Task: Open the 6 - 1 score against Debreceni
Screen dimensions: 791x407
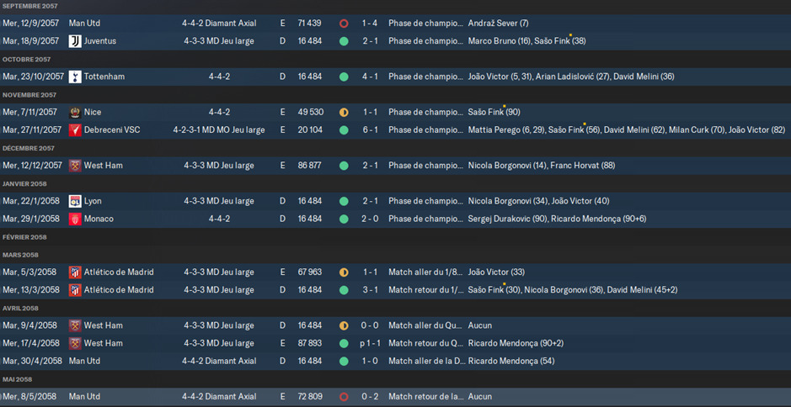Action: click(x=370, y=130)
